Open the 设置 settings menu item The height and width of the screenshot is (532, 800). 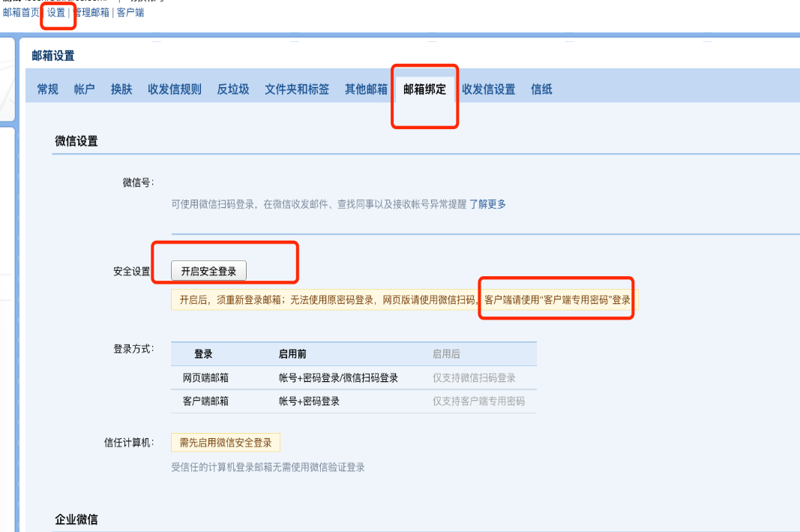click(56, 17)
